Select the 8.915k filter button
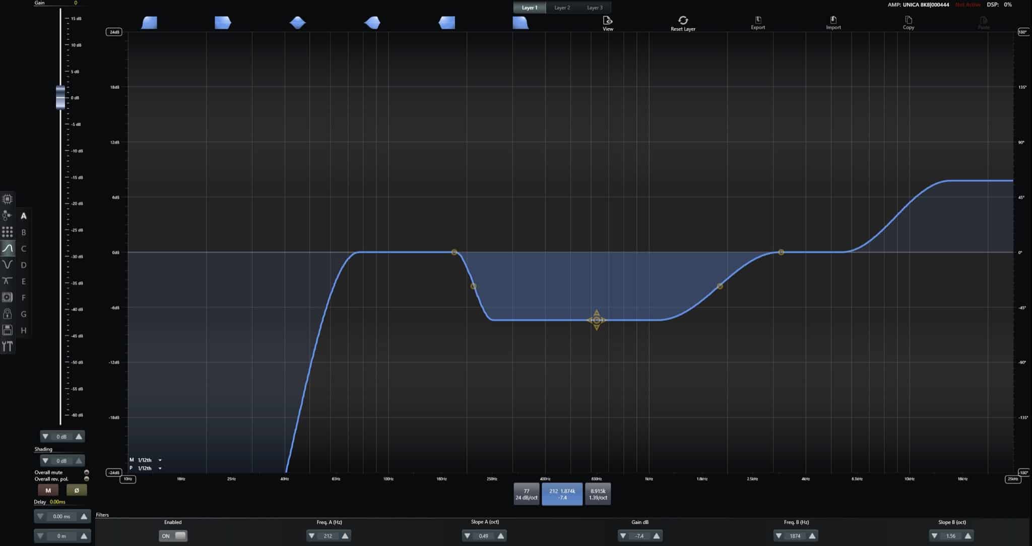The width and height of the screenshot is (1032, 546). pos(598,494)
